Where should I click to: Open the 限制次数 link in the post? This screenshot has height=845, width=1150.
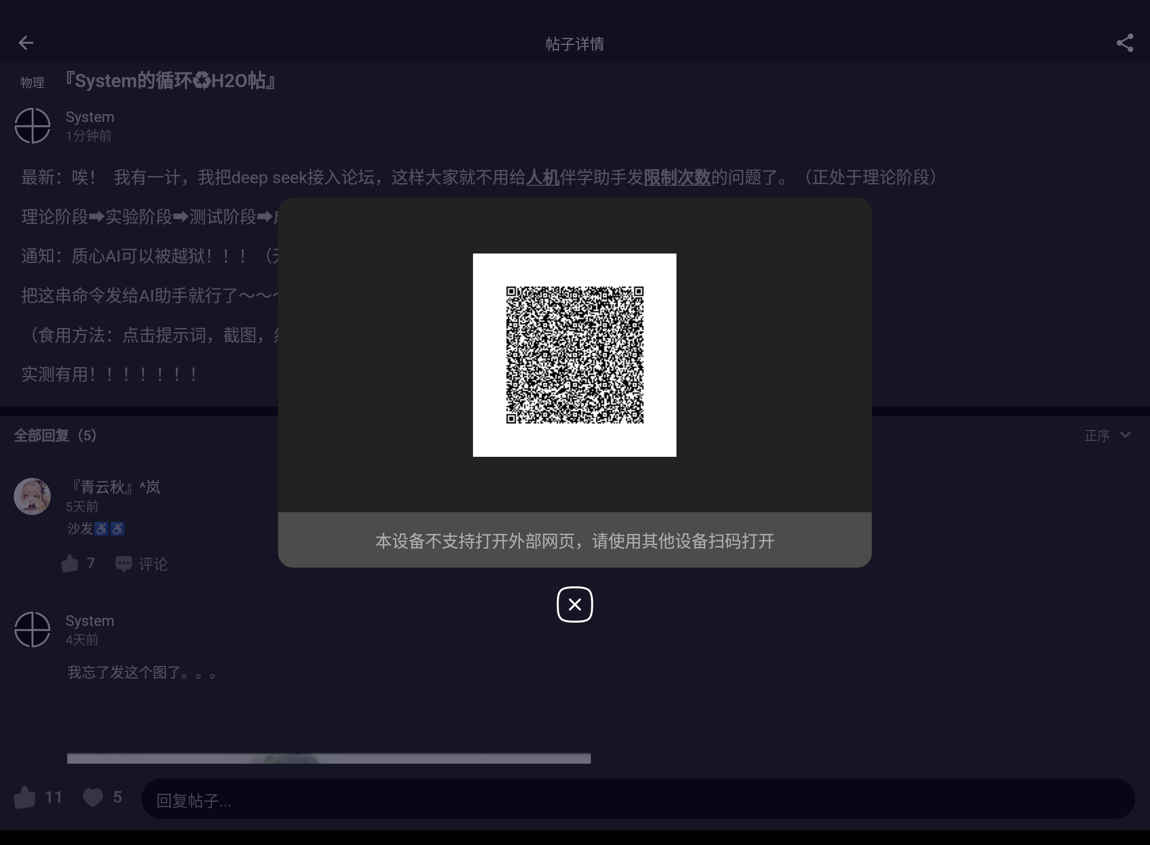point(677,177)
